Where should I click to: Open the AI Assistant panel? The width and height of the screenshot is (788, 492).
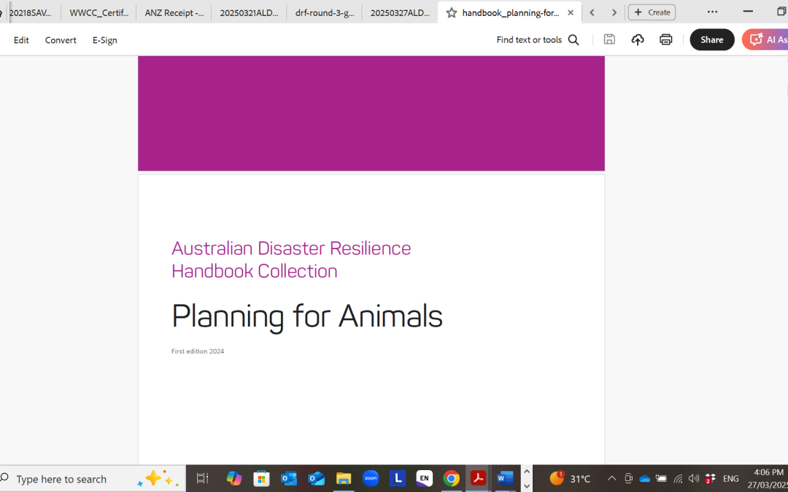coord(770,39)
